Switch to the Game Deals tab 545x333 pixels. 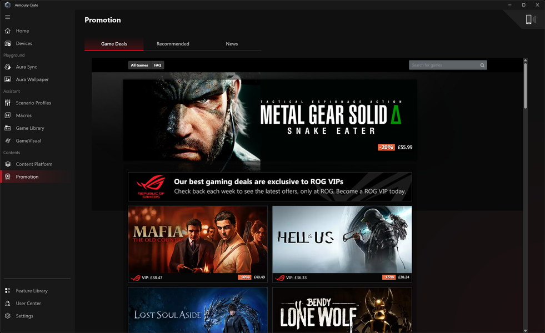pos(114,44)
